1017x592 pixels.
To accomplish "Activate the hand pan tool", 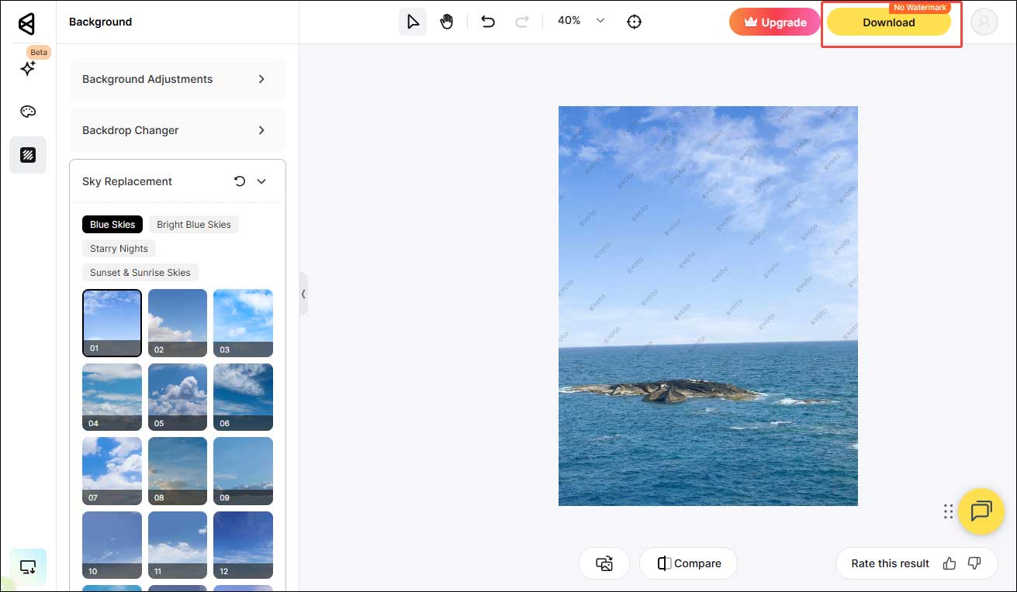I will pos(447,22).
